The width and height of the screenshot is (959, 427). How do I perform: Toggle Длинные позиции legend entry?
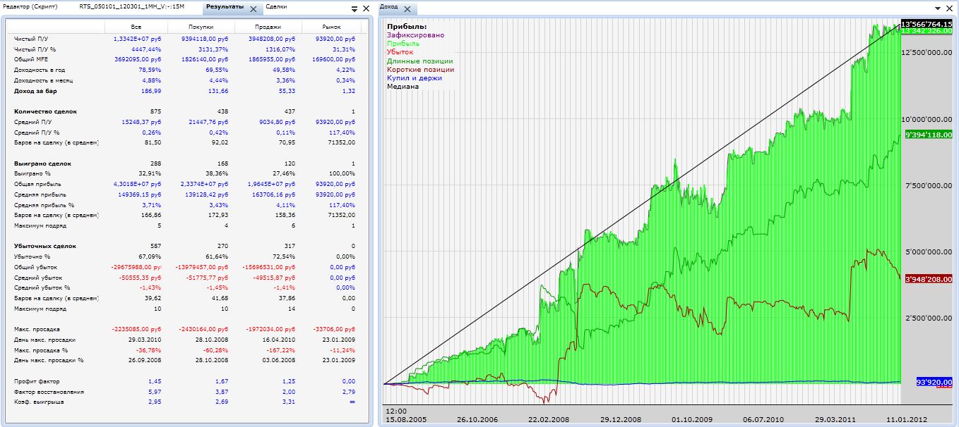coord(419,61)
